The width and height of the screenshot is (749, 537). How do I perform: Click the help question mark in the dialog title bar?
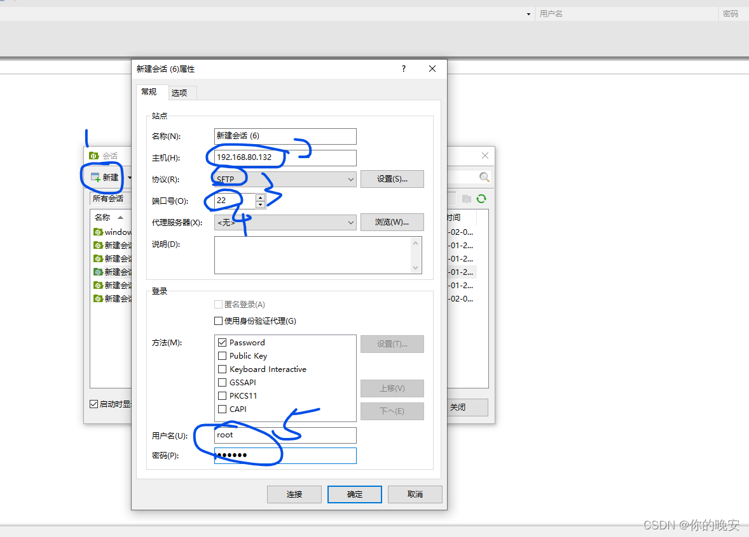[404, 69]
